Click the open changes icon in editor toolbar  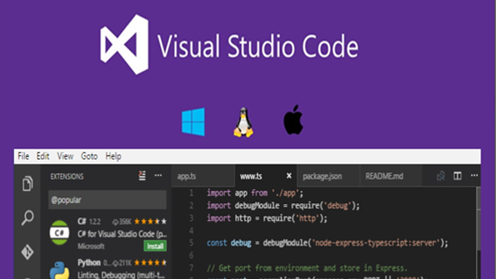click(441, 176)
